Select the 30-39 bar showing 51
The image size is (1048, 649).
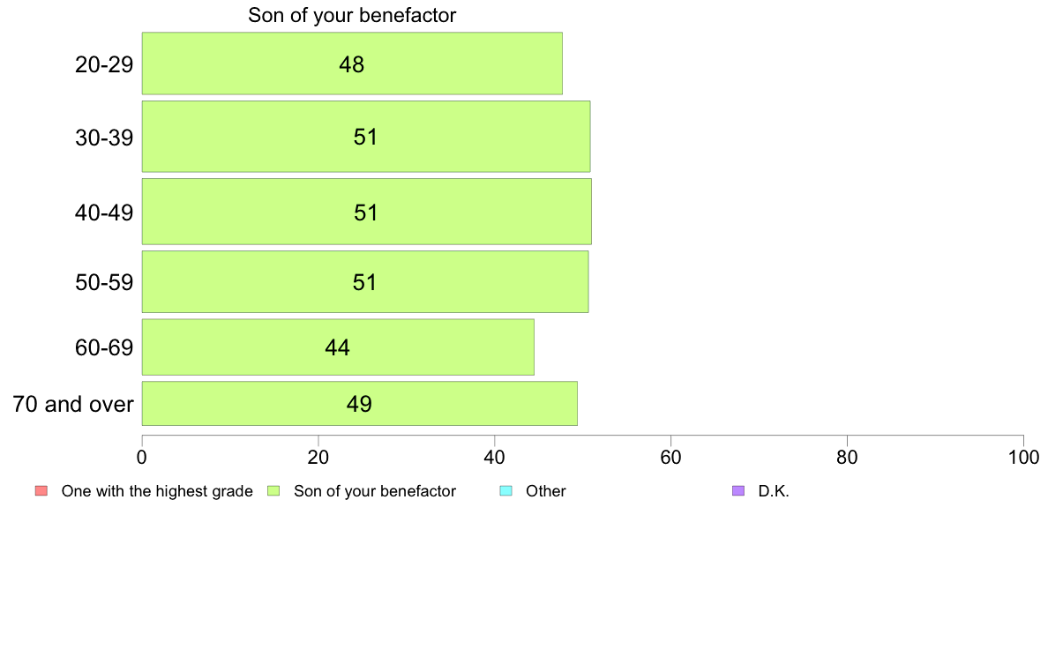click(366, 137)
